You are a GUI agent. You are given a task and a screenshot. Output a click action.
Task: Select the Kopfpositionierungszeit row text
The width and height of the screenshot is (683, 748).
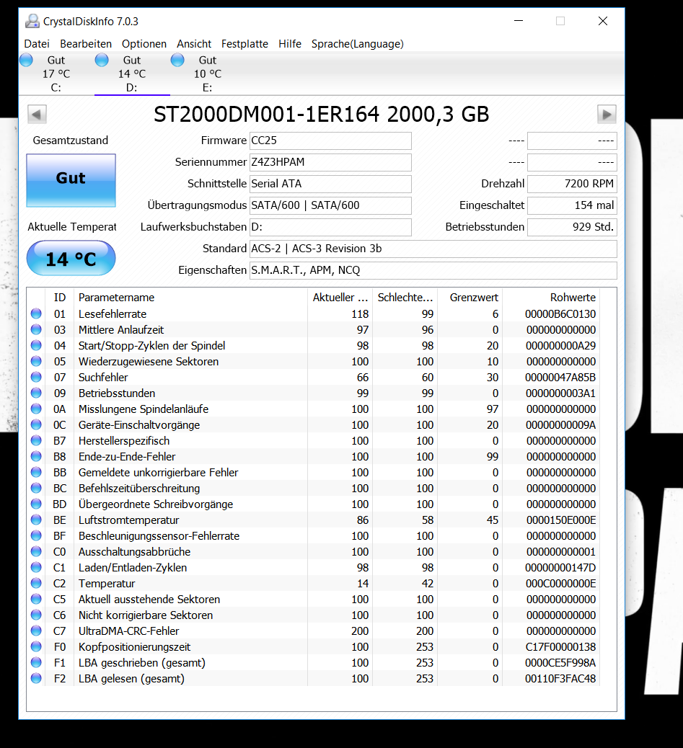[x=135, y=647]
